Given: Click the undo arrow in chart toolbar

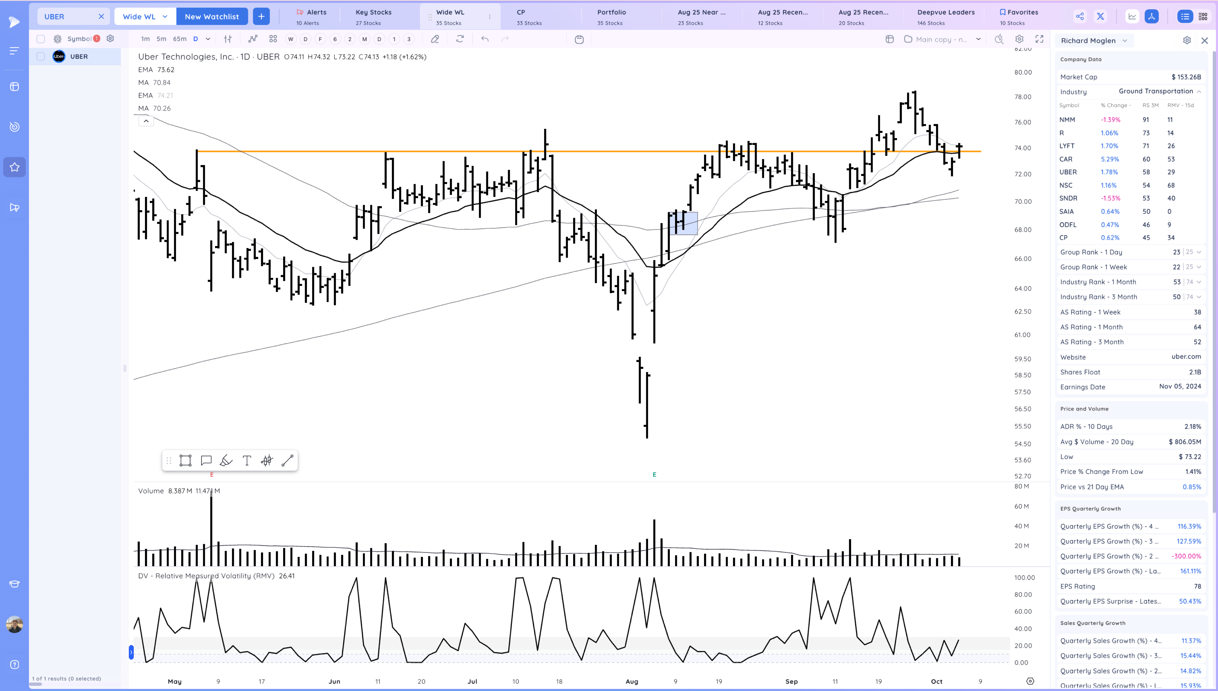Looking at the screenshot, I should [x=485, y=39].
